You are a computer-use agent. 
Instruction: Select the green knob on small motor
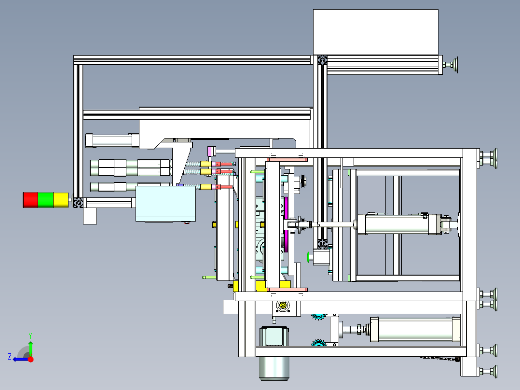pyautogui.click(x=308, y=257)
